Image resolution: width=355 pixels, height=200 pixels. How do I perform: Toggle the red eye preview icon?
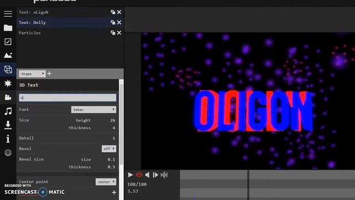(x=139, y=175)
